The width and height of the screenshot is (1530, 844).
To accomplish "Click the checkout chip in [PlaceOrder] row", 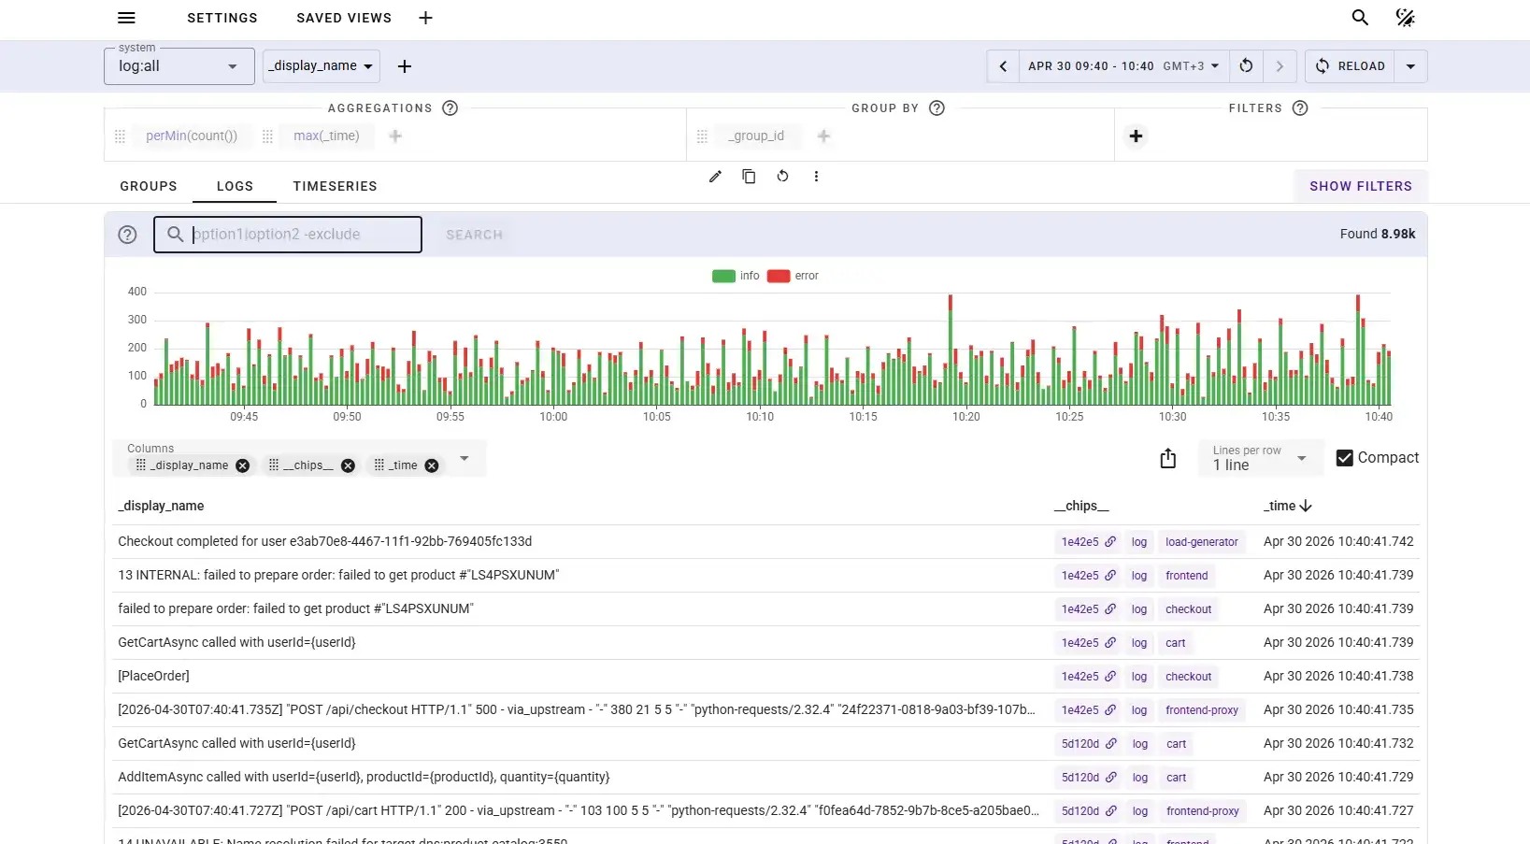I will [x=1189, y=677].
